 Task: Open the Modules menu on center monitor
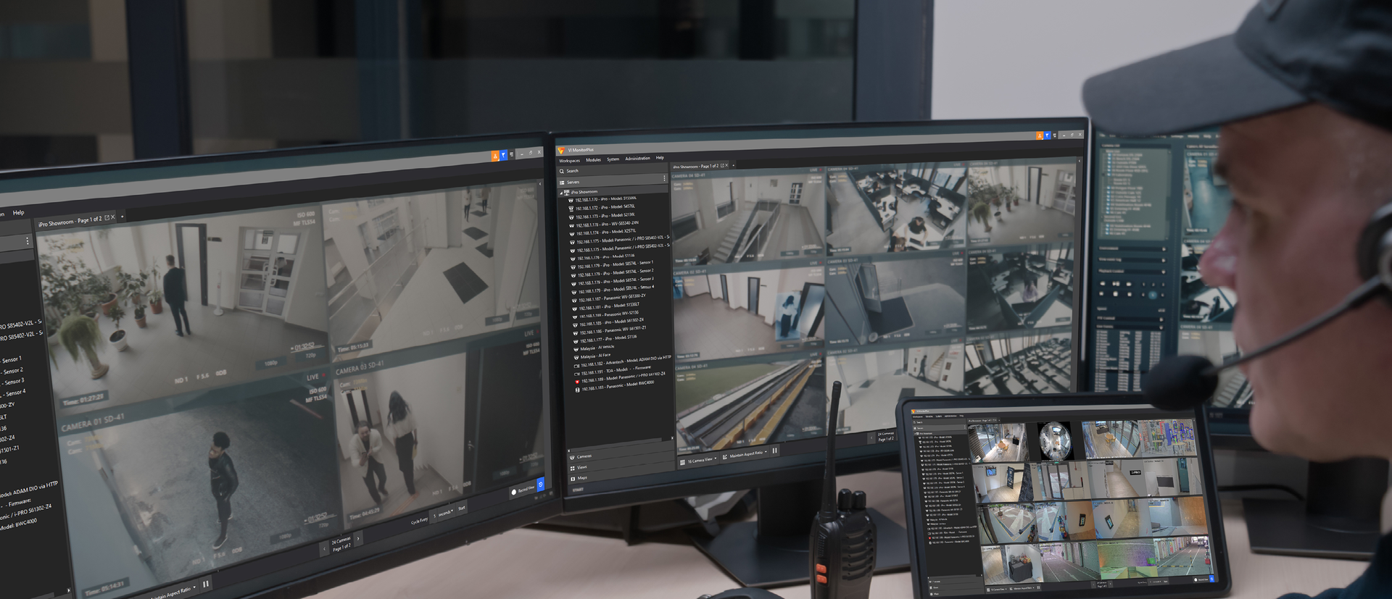(593, 160)
